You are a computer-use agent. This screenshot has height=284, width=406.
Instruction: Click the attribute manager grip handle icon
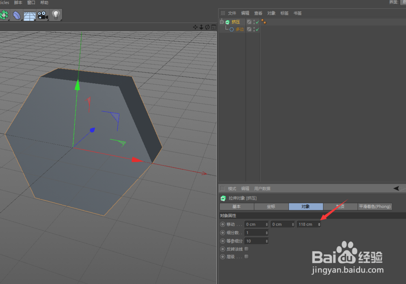222,189
